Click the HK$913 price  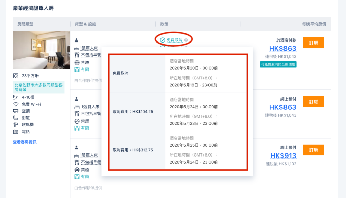(283, 156)
